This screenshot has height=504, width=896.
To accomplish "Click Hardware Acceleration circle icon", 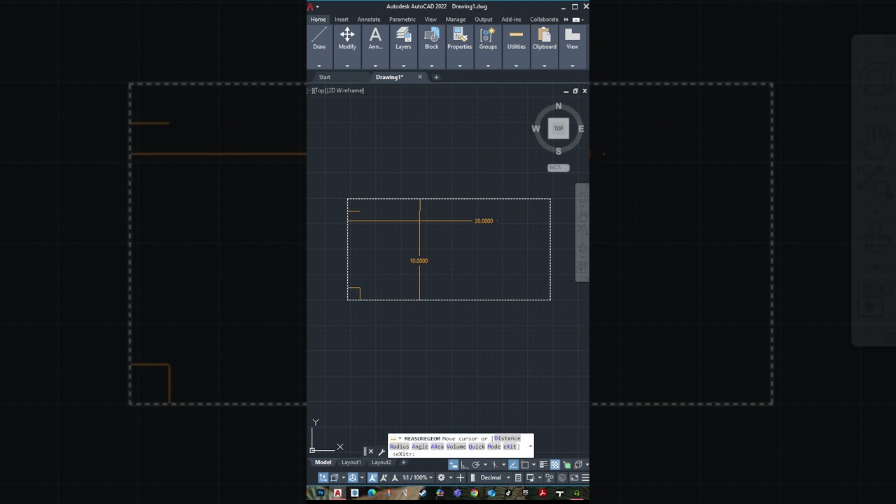I will coord(562,477).
